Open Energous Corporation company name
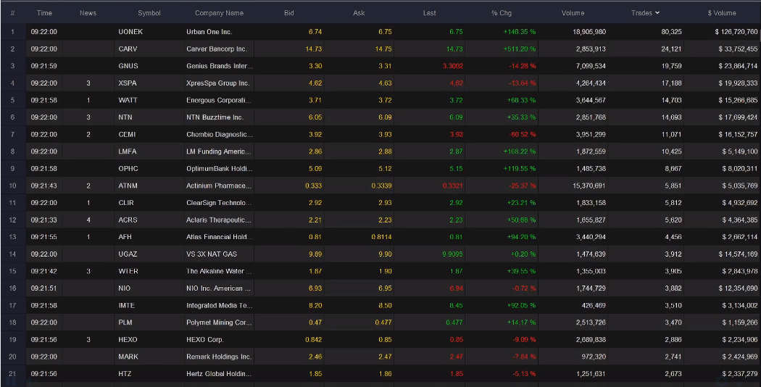Image resolution: width=761 pixels, height=387 pixels. (220, 100)
